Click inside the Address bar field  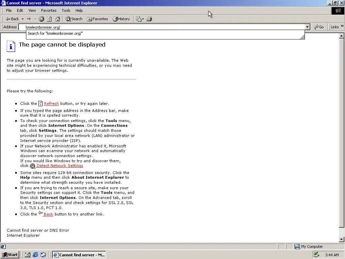point(162,27)
